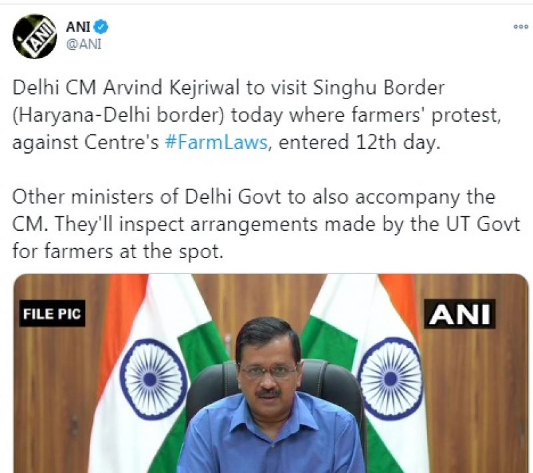Click the blue verified badge
This screenshot has height=473, width=533.
(104, 27)
